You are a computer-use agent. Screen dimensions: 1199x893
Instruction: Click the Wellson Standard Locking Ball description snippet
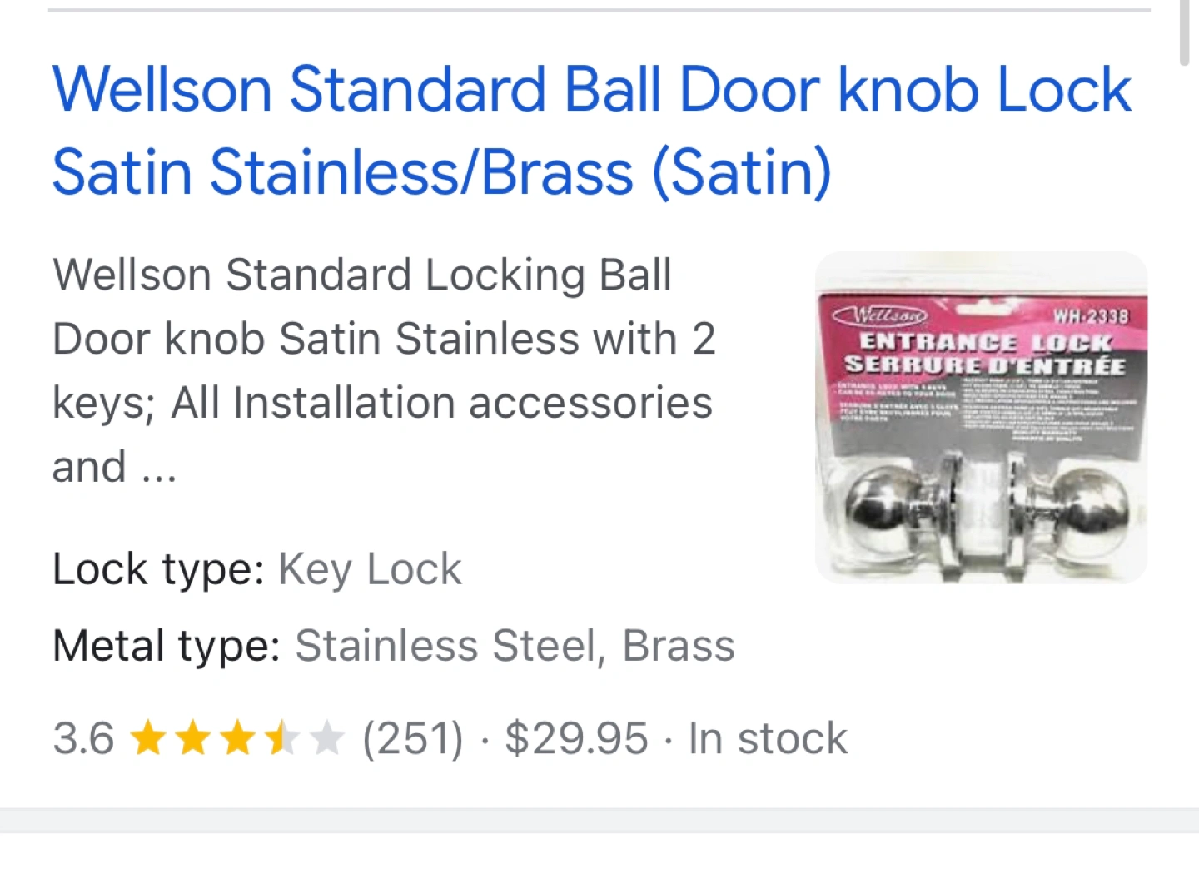[x=383, y=370]
